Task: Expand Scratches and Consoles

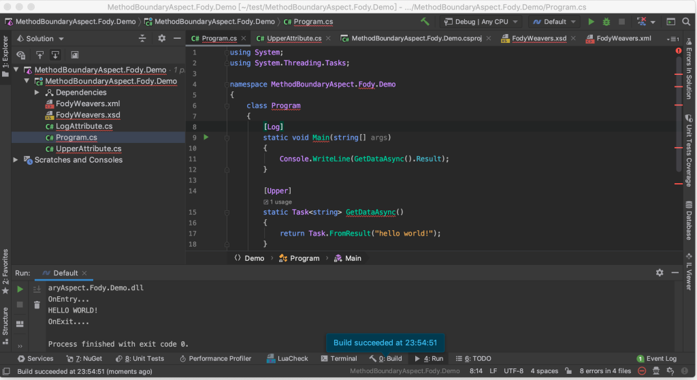Action: point(16,160)
